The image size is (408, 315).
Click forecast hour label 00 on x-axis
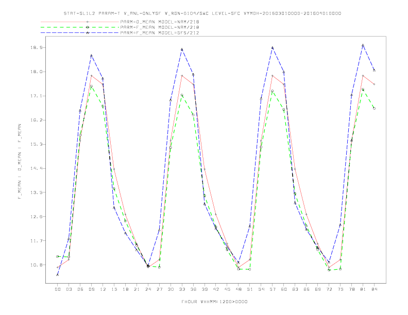[x=58, y=289]
